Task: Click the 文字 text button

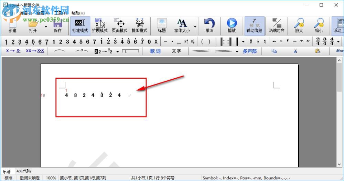Action: point(176,51)
